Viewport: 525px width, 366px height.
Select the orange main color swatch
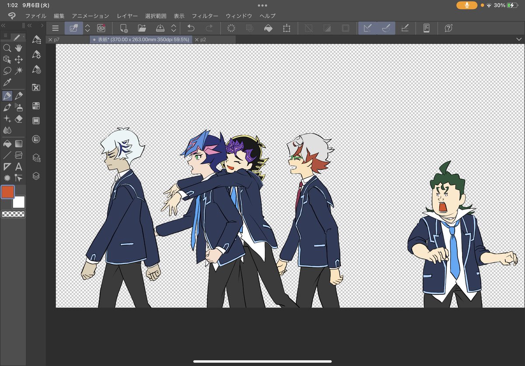(x=8, y=192)
